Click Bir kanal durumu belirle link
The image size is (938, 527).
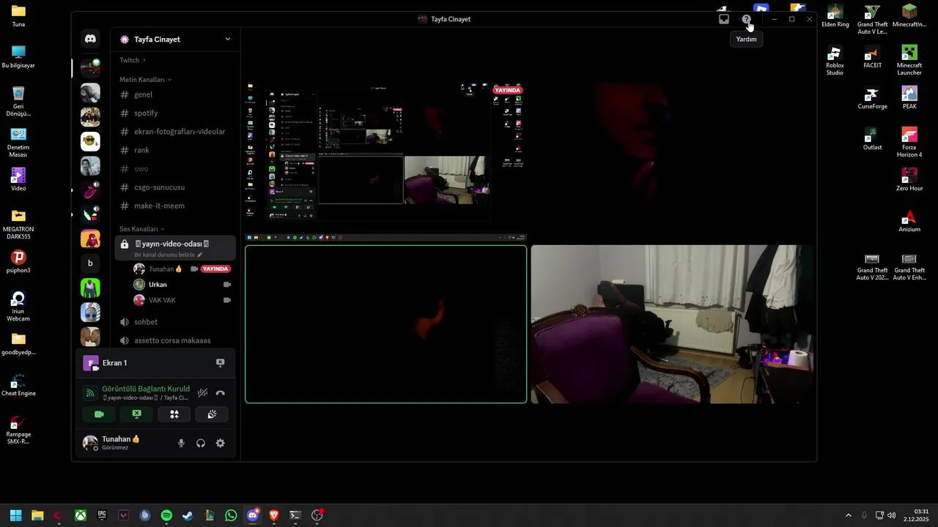click(168, 255)
